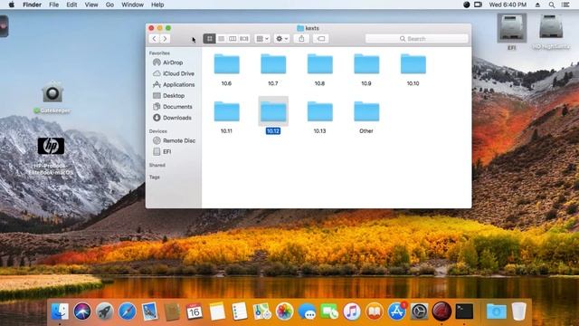Select the Other folder
This screenshot has height=326, width=579.
[366, 111]
